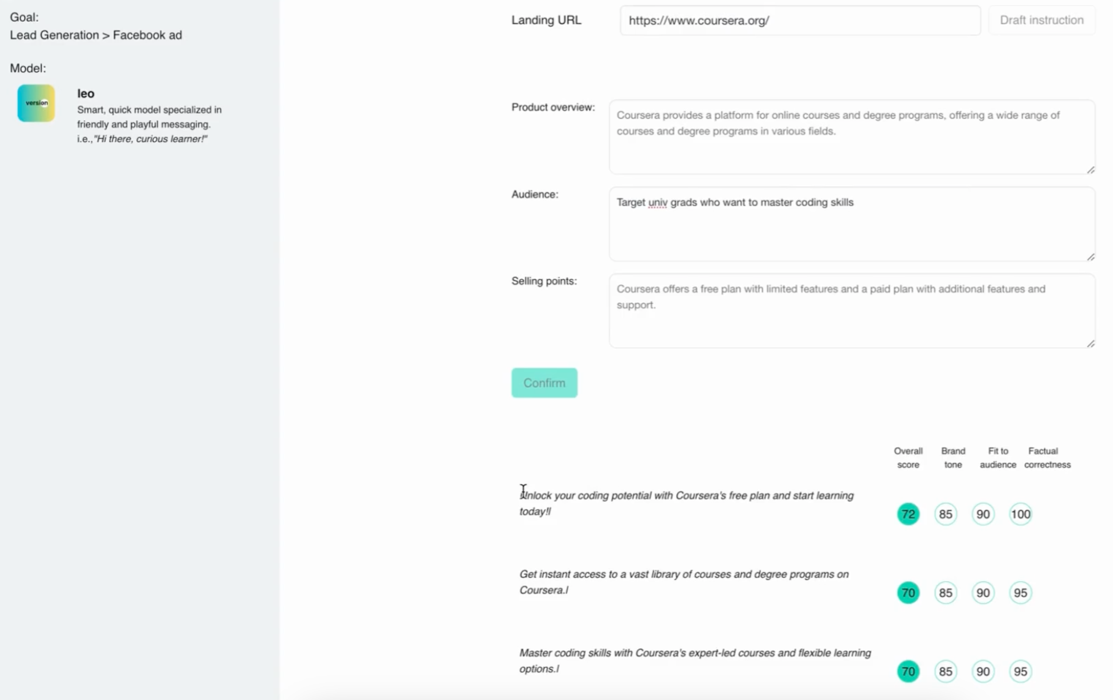Click overall score 72 badge
The height and width of the screenshot is (700, 1113).
coord(908,514)
